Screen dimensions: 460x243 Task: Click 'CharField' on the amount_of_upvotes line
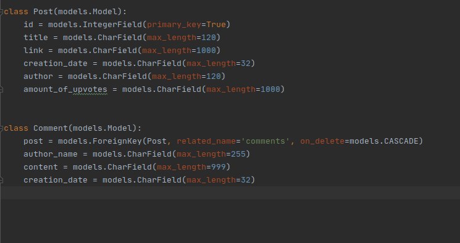179,89
